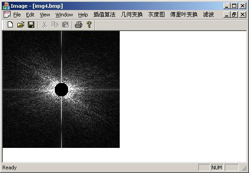This screenshot has height=173, width=249.
Task: Open the Help menu
Action: pos(83,15)
